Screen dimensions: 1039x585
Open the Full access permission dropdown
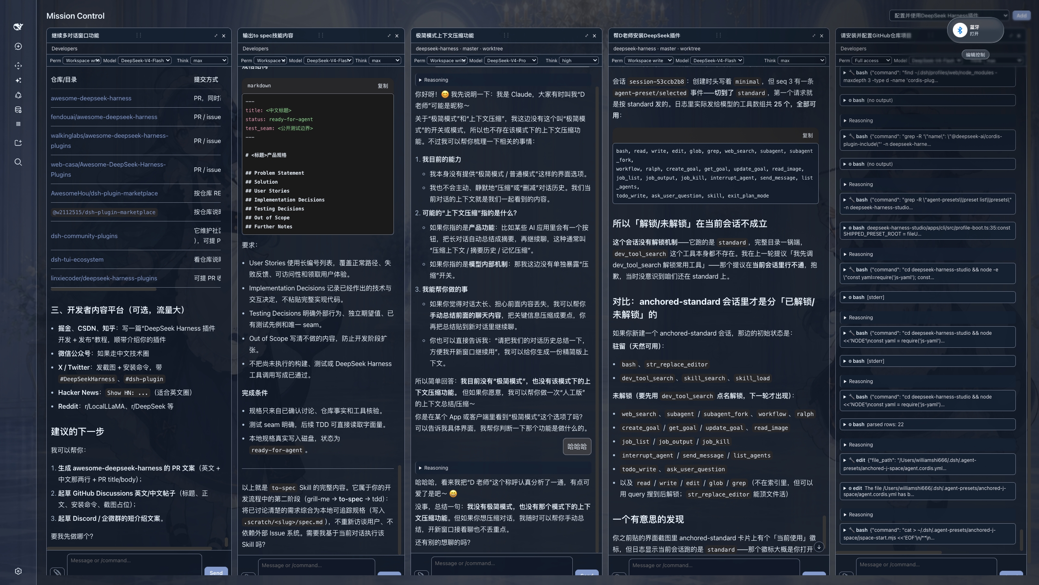872,61
